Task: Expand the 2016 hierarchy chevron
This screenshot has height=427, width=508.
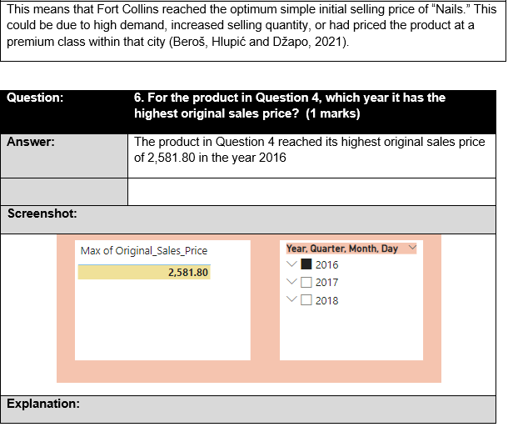Action: [291, 265]
